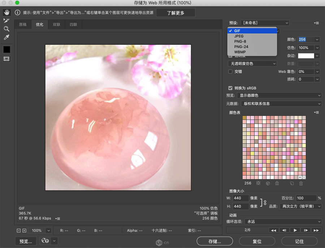Switch to the 四联 tab

tap(73, 25)
